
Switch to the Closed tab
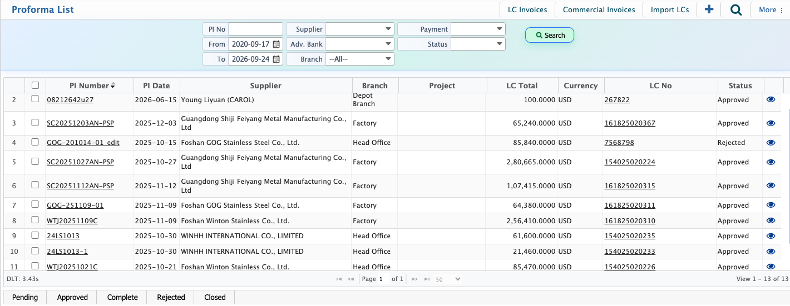pyautogui.click(x=215, y=297)
